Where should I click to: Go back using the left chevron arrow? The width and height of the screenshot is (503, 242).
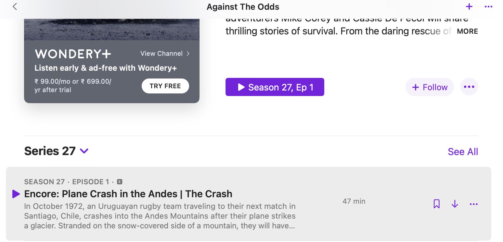(15, 6)
